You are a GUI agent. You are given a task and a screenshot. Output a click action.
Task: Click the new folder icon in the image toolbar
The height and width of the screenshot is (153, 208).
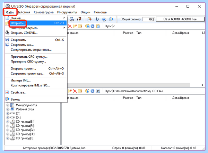tap(75, 26)
